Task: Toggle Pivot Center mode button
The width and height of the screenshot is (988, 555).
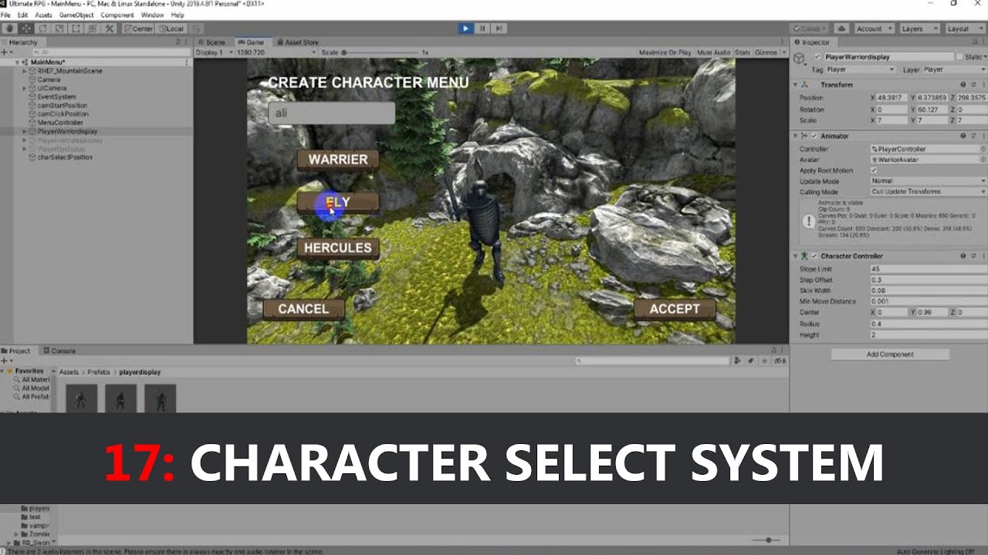Action: click(x=138, y=29)
